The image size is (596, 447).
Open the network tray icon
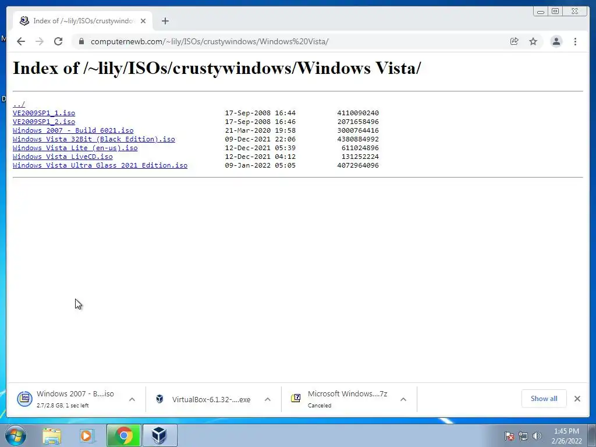[523, 436]
